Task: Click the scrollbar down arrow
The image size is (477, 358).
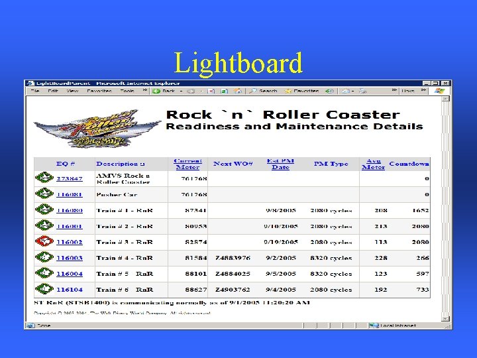Action: click(x=445, y=319)
